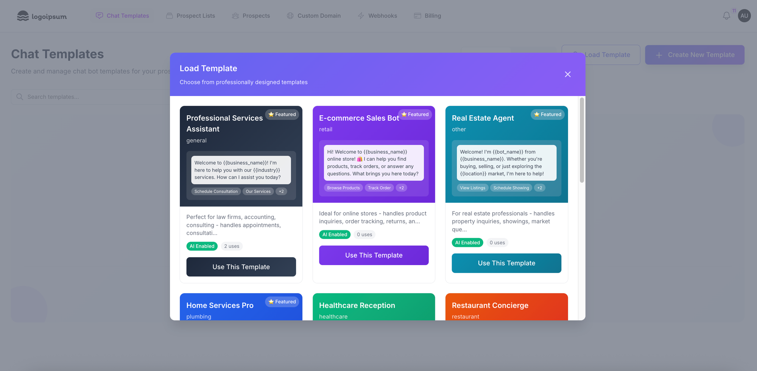Close the Load Template dialog

[567, 75]
